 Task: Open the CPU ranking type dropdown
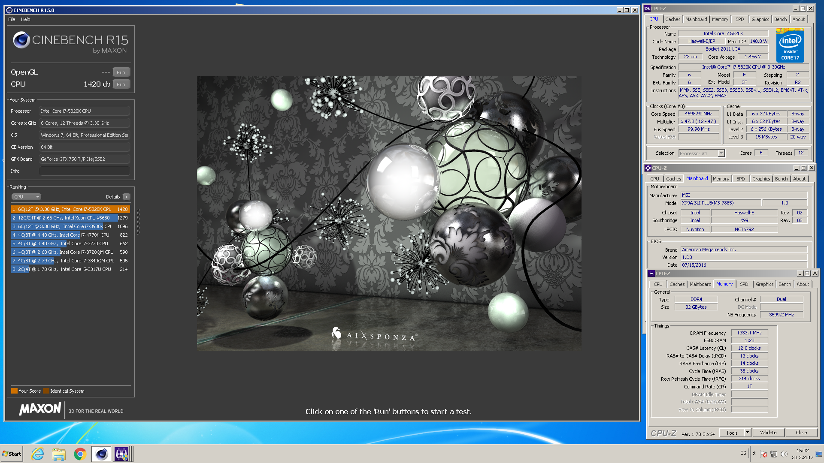pos(26,197)
